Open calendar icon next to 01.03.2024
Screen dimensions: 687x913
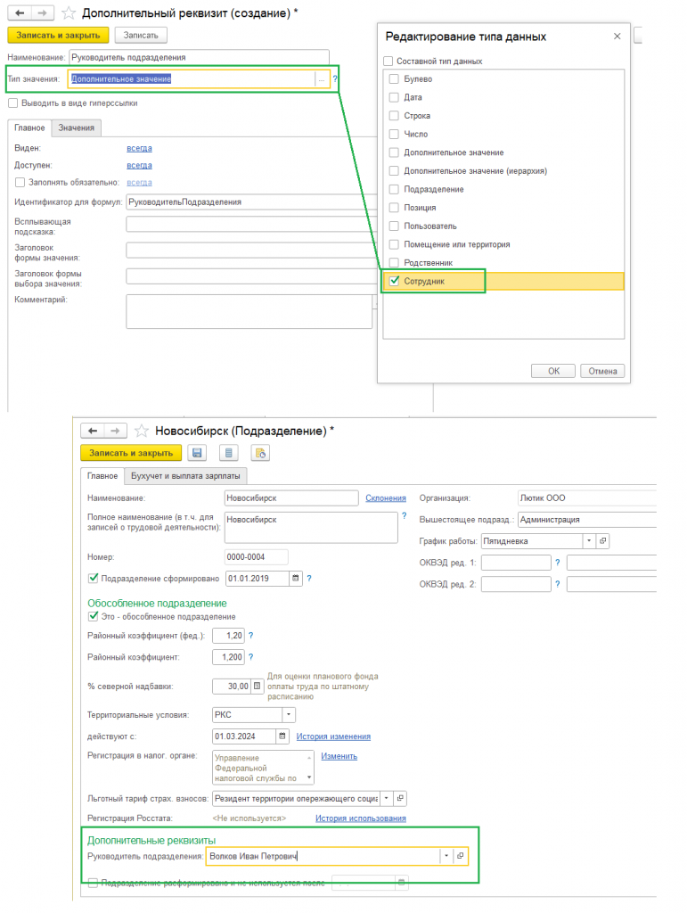coord(282,736)
